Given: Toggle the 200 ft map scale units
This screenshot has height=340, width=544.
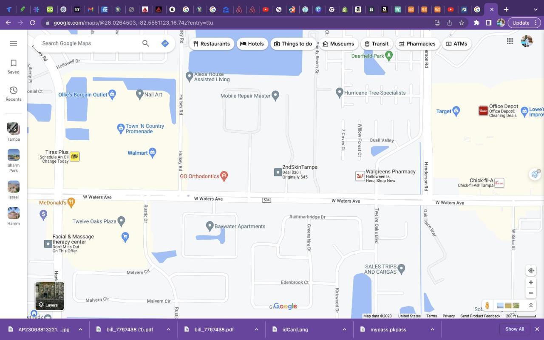Looking at the screenshot, I should coord(521,316).
